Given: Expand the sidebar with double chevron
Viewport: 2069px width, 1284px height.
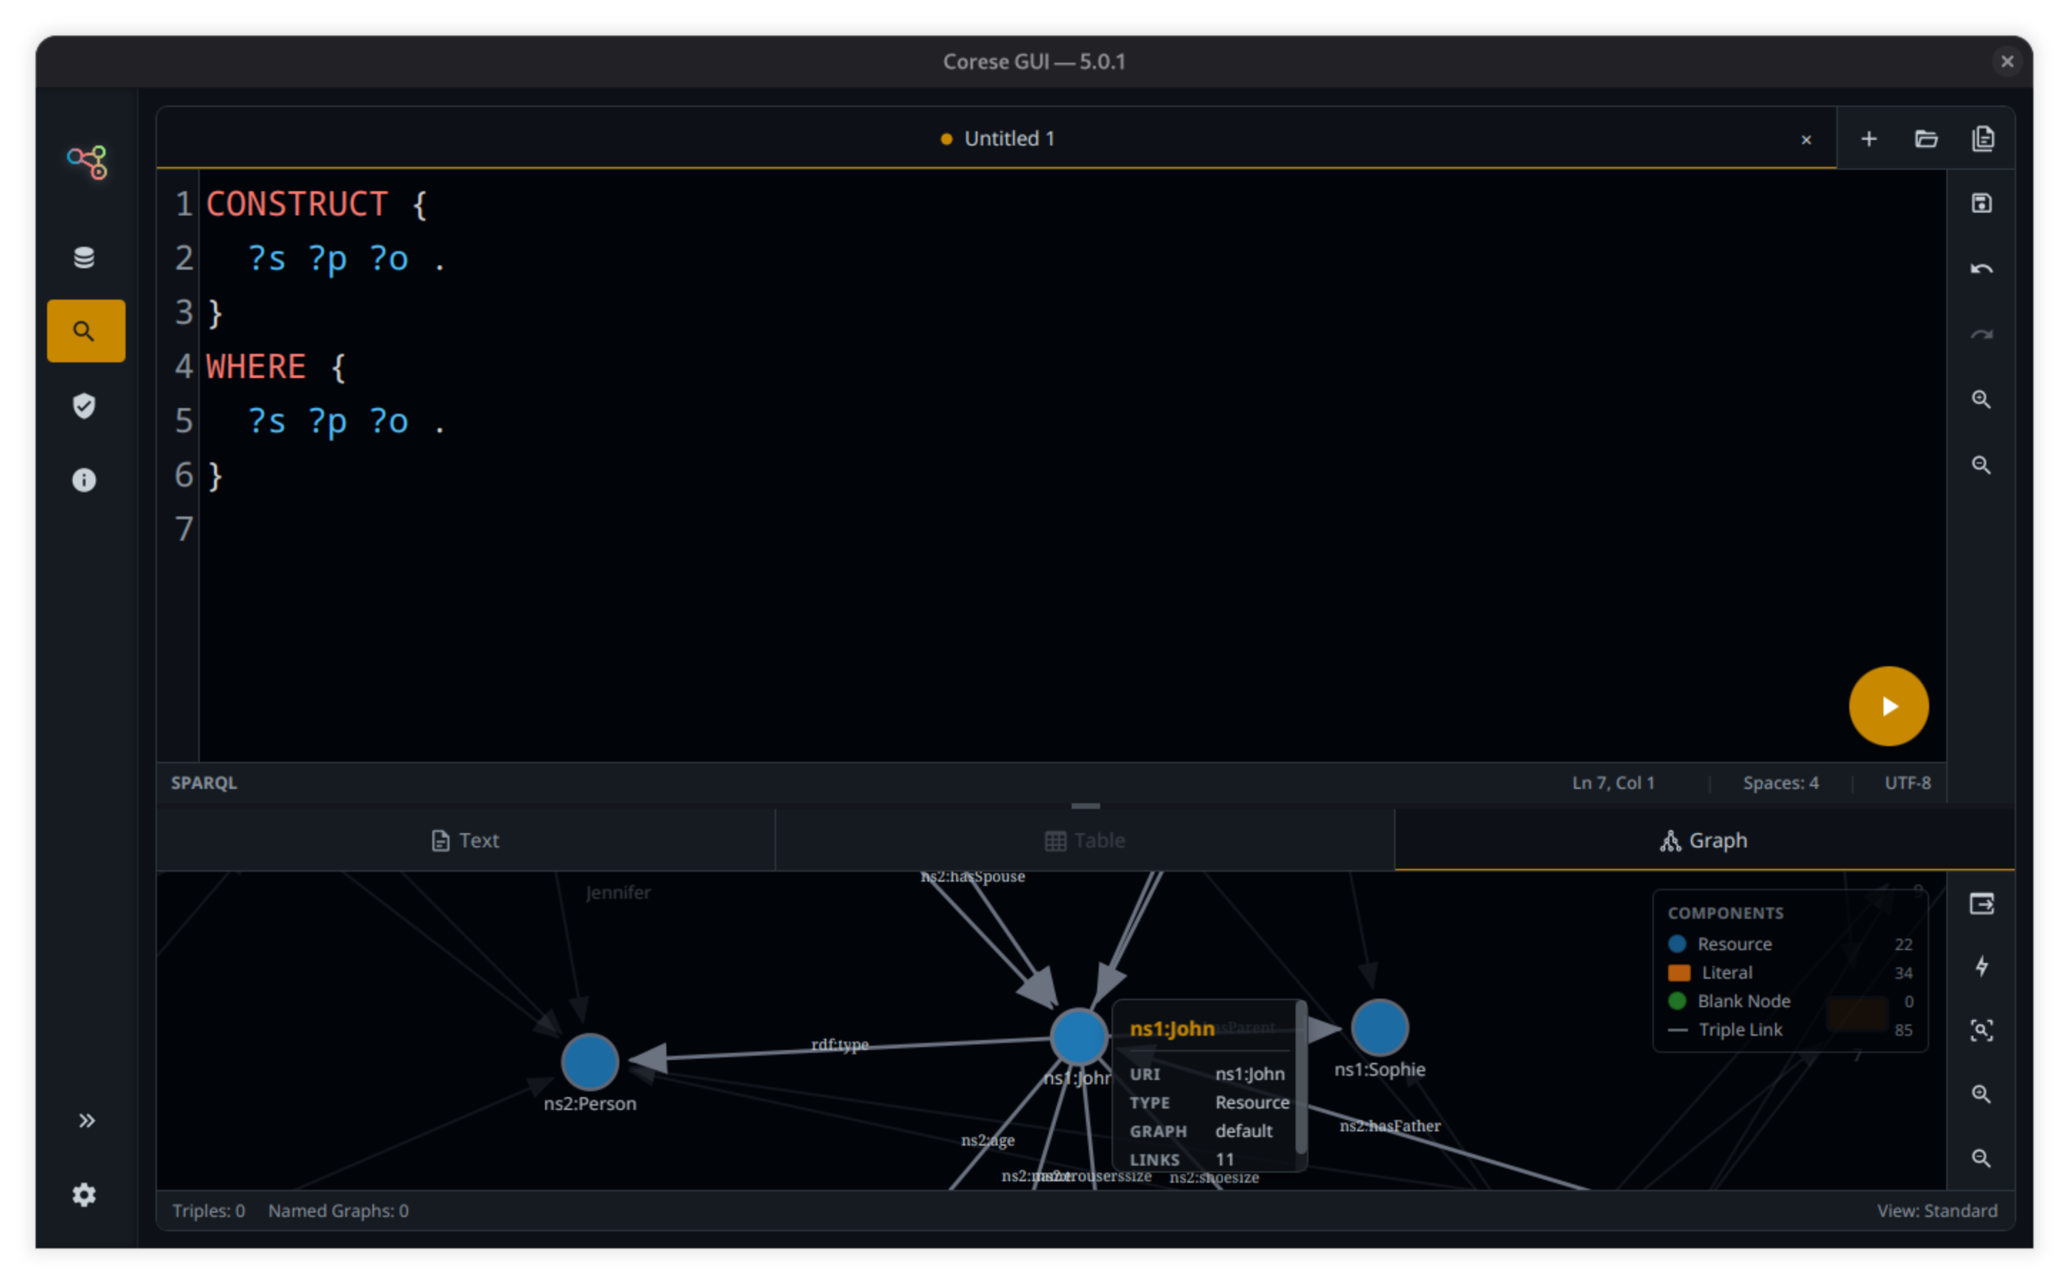Looking at the screenshot, I should (x=86, y=1121).
